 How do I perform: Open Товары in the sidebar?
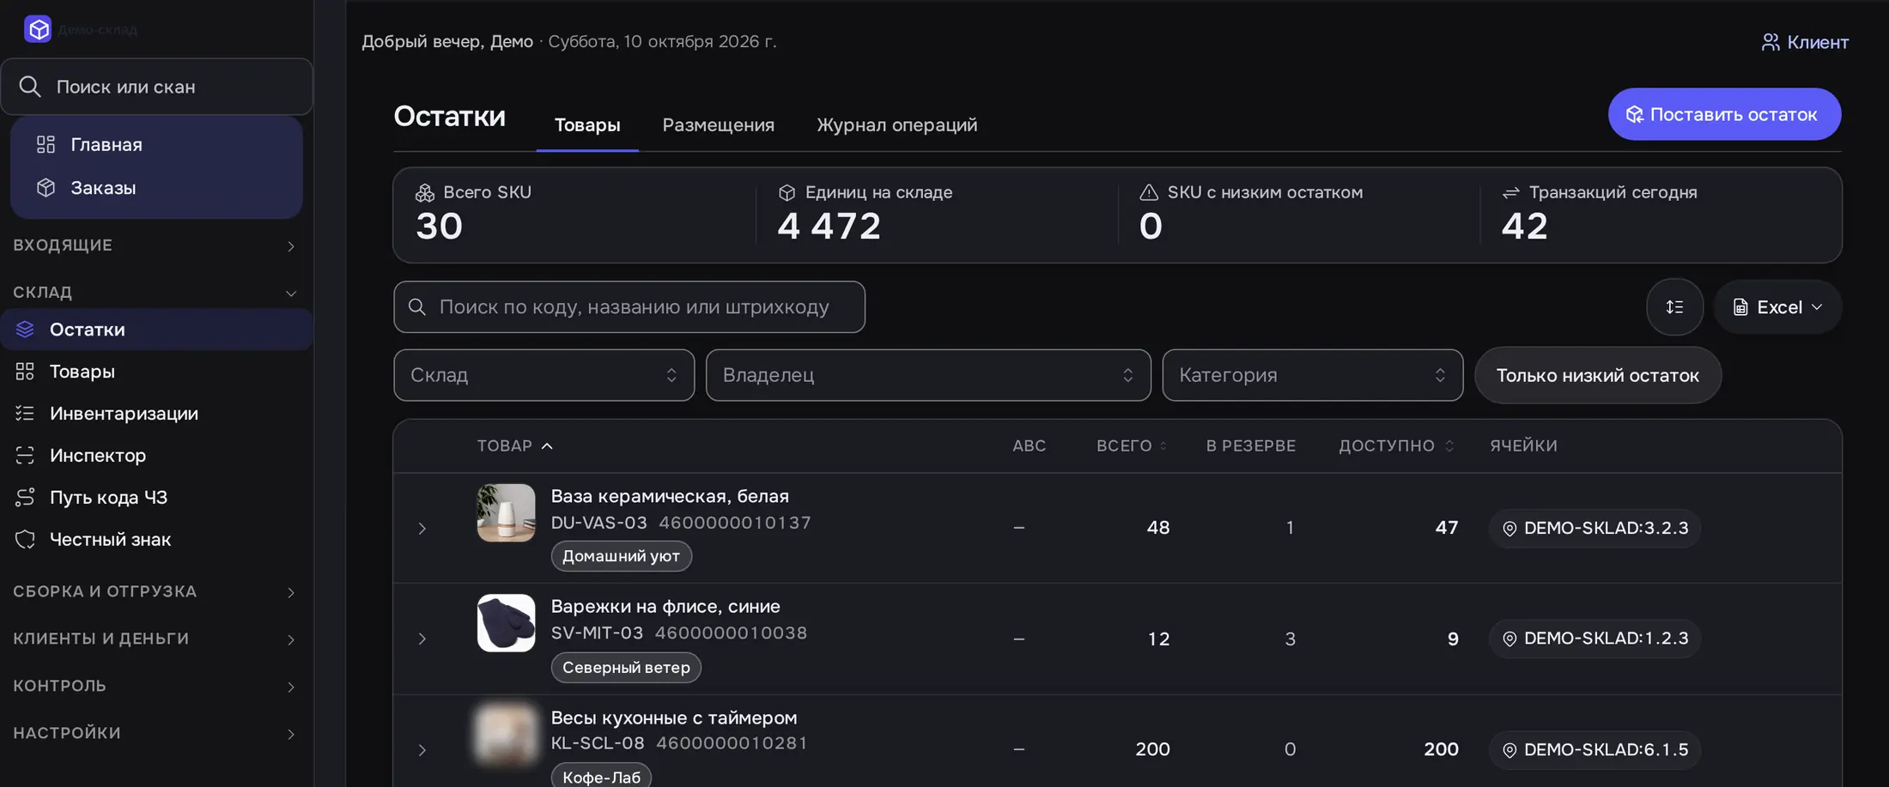(x=156, y=372)
